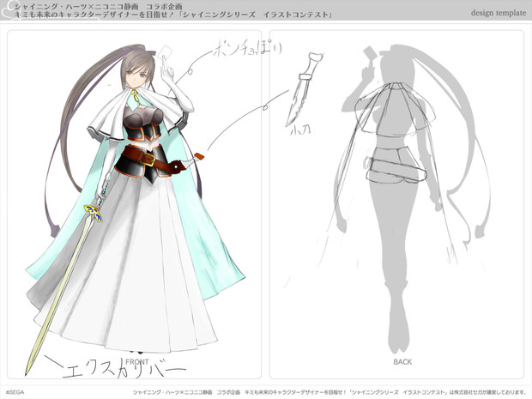The height and width of the screenshot is (399, 532).
Task: Click the ©SEGA copyright text
Action: coord(15,392)
